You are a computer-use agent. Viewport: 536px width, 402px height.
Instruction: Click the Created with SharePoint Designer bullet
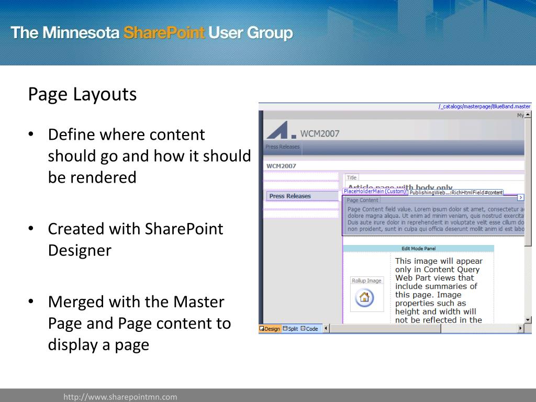136,239
